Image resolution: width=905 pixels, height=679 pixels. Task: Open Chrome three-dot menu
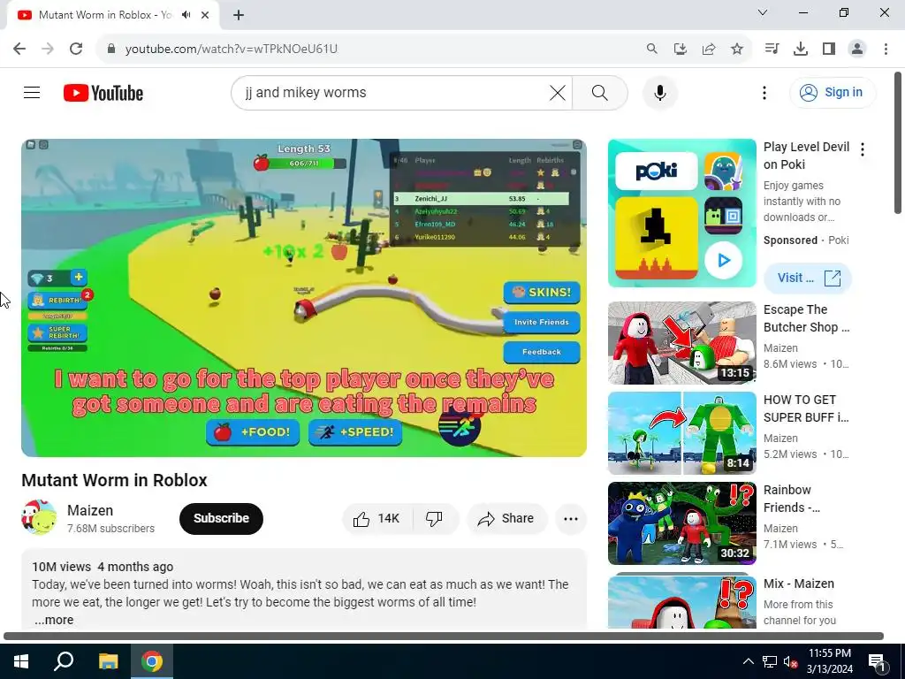coord(886,49)
